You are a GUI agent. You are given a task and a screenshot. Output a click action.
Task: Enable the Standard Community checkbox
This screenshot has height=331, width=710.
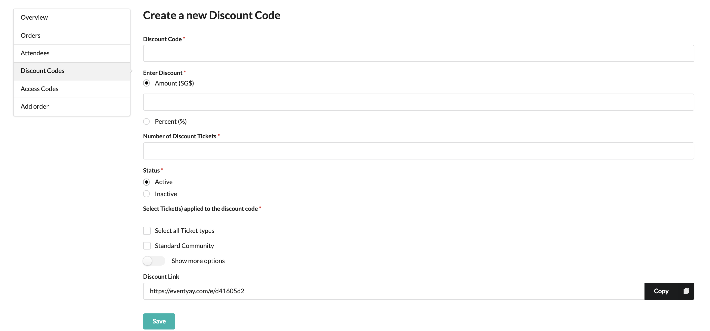click(x=147, y=245)
